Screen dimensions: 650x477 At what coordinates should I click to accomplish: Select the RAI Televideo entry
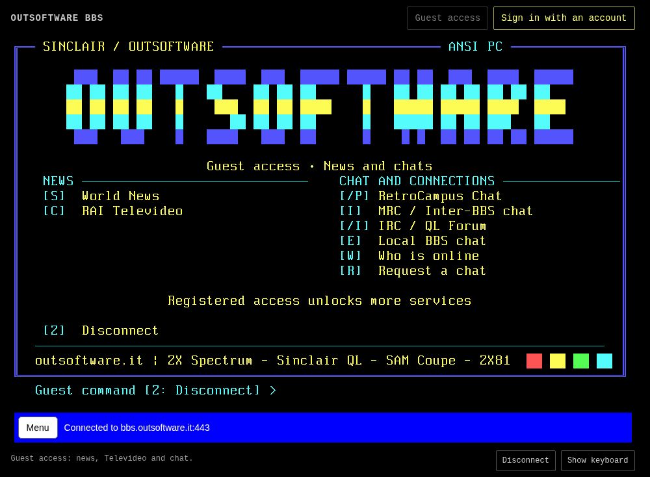coord(112,211)
